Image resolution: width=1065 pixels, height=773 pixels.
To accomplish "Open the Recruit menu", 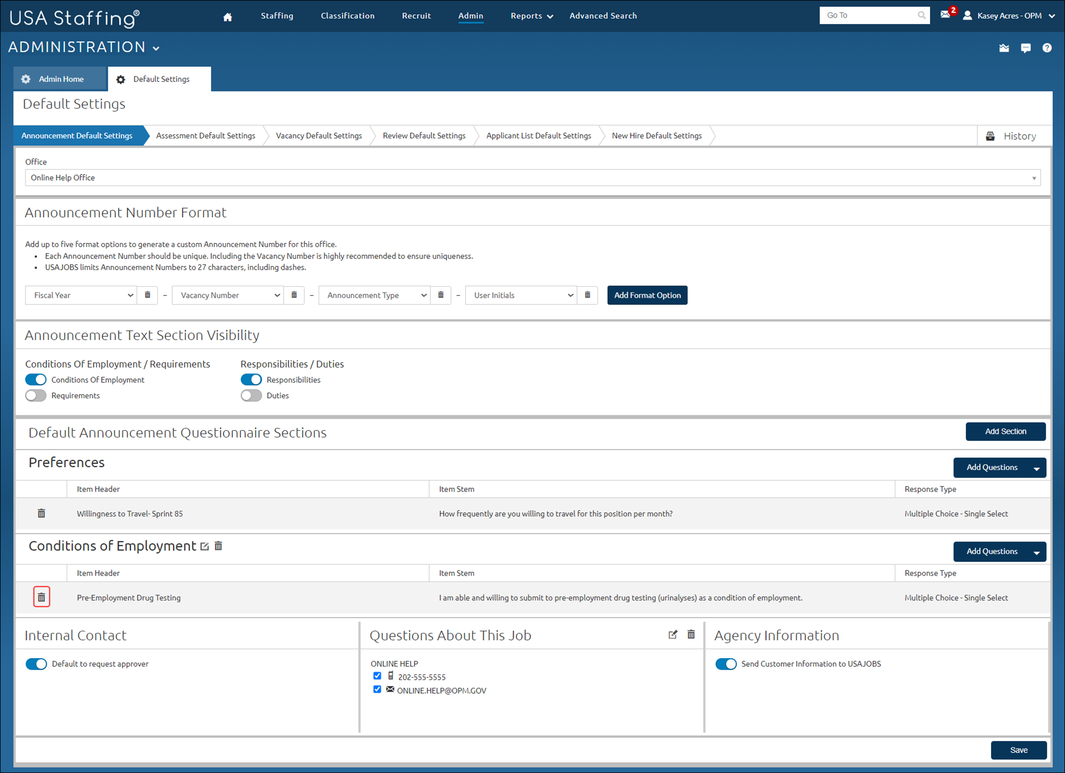I will click(416, 16).
